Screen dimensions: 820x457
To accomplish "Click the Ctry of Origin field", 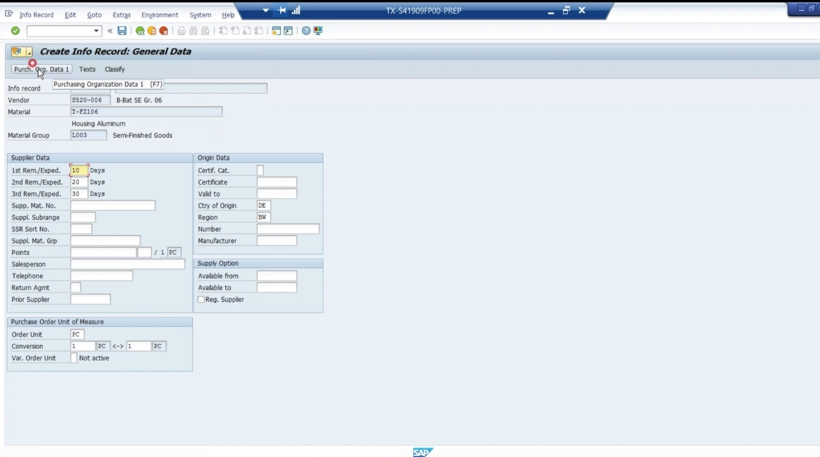I will (263, 206).
